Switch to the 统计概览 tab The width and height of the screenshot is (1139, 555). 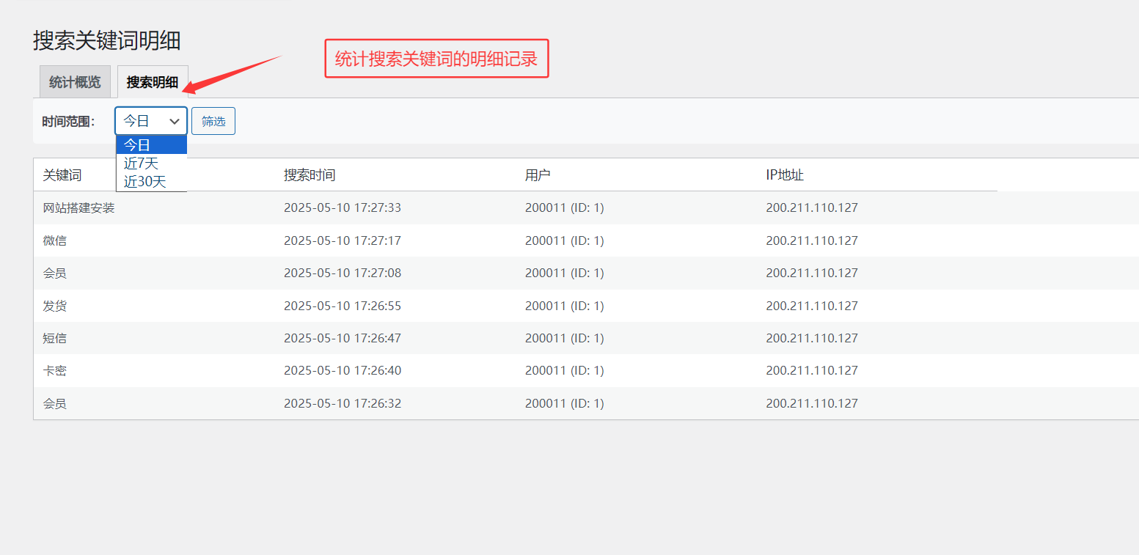tap(75, 82)
